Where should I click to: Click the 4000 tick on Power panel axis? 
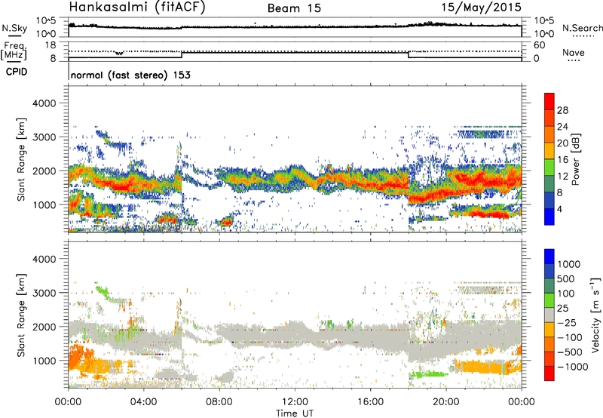(x=44, y=103)
